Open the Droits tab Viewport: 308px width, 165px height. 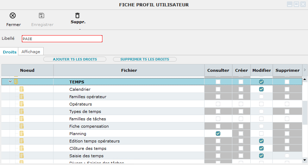[10, 52]
